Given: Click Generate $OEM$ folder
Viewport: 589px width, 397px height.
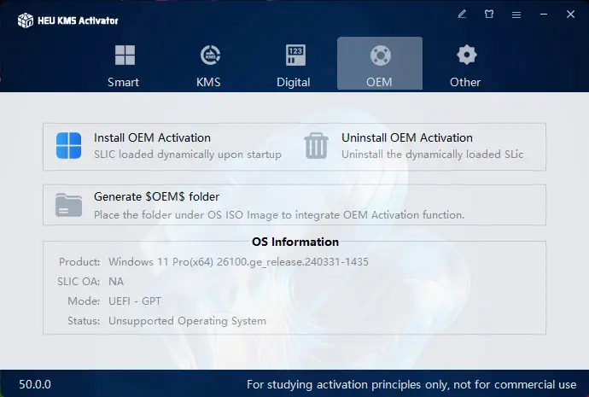Looking at the screenshot, I should [x=157, y=197].
